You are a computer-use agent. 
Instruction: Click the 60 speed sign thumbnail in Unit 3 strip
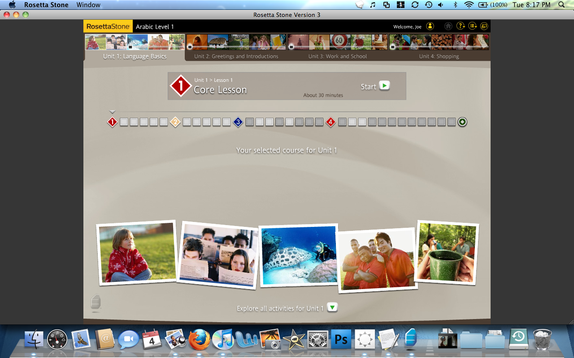coord(339,42)
